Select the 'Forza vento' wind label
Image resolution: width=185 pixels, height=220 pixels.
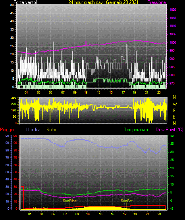[x=25, y=2]
